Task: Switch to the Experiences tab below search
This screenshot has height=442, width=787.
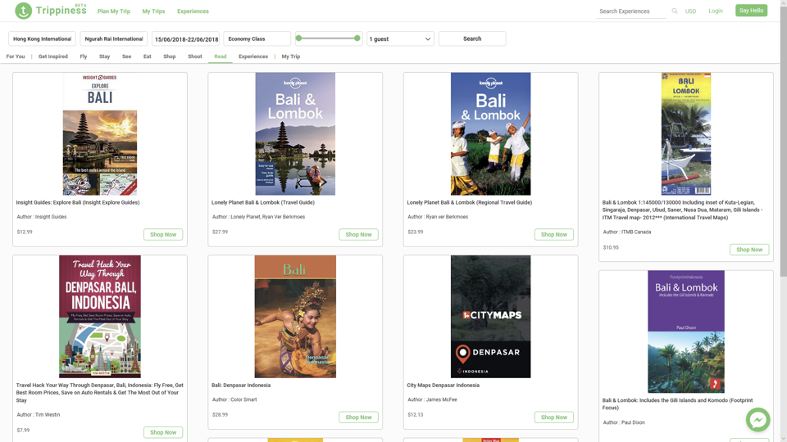Action: tap(253, 56)
